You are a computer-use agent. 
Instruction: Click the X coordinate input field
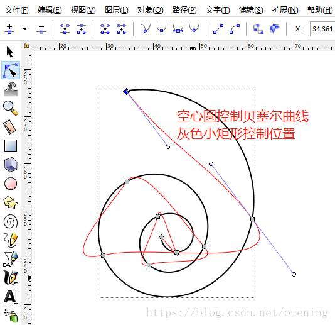click(x=322, y=29)
